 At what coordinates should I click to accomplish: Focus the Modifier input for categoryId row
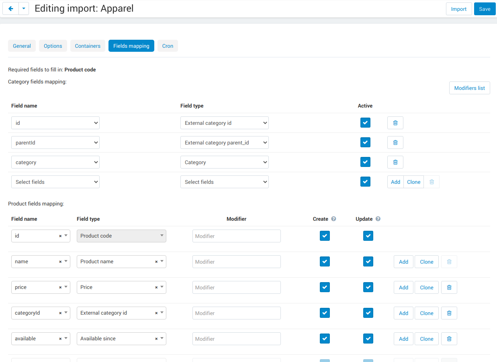point(237,313)
